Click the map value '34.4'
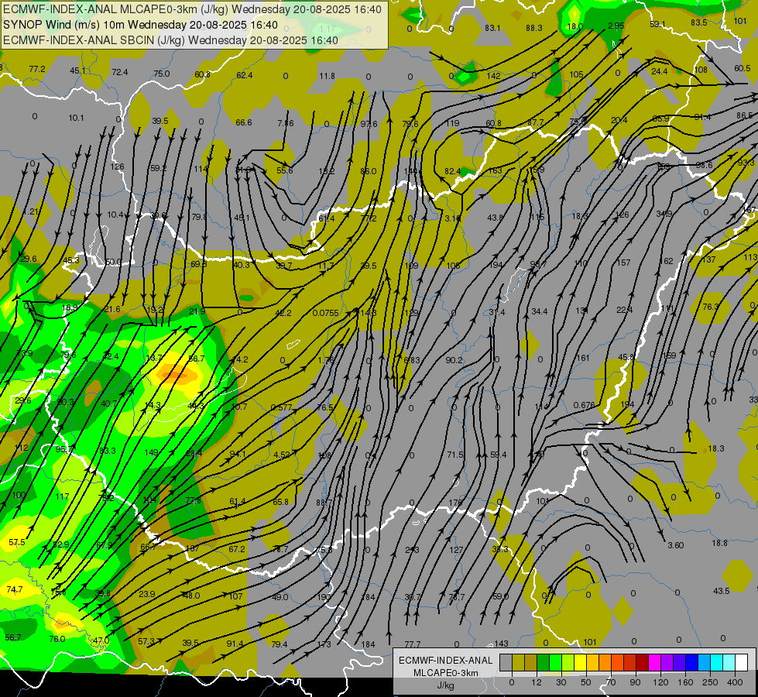This screenshot has height=697, width=758. point(540,311)
